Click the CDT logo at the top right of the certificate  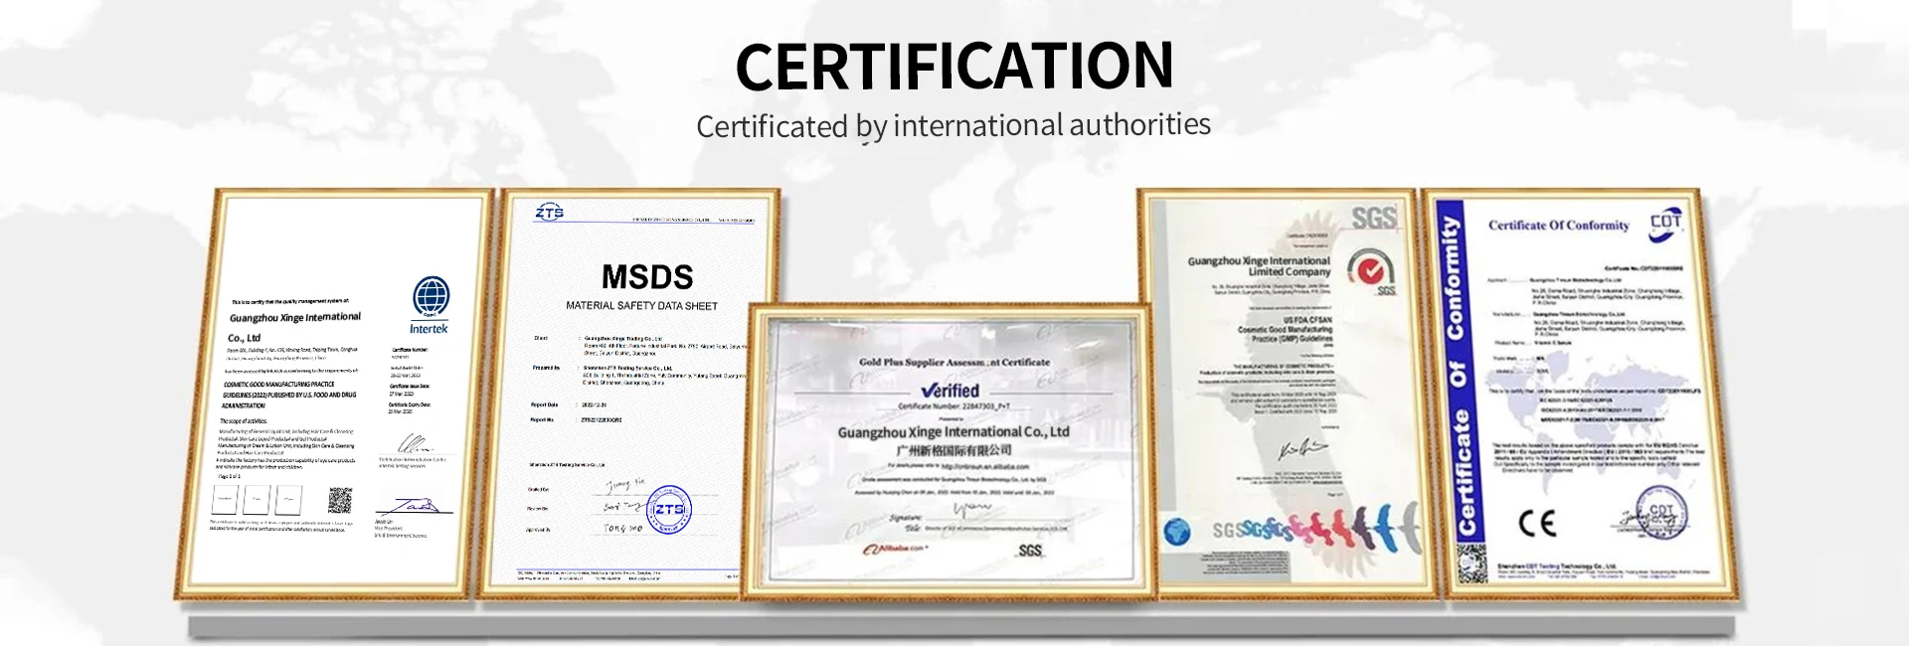click(1666, 224)
